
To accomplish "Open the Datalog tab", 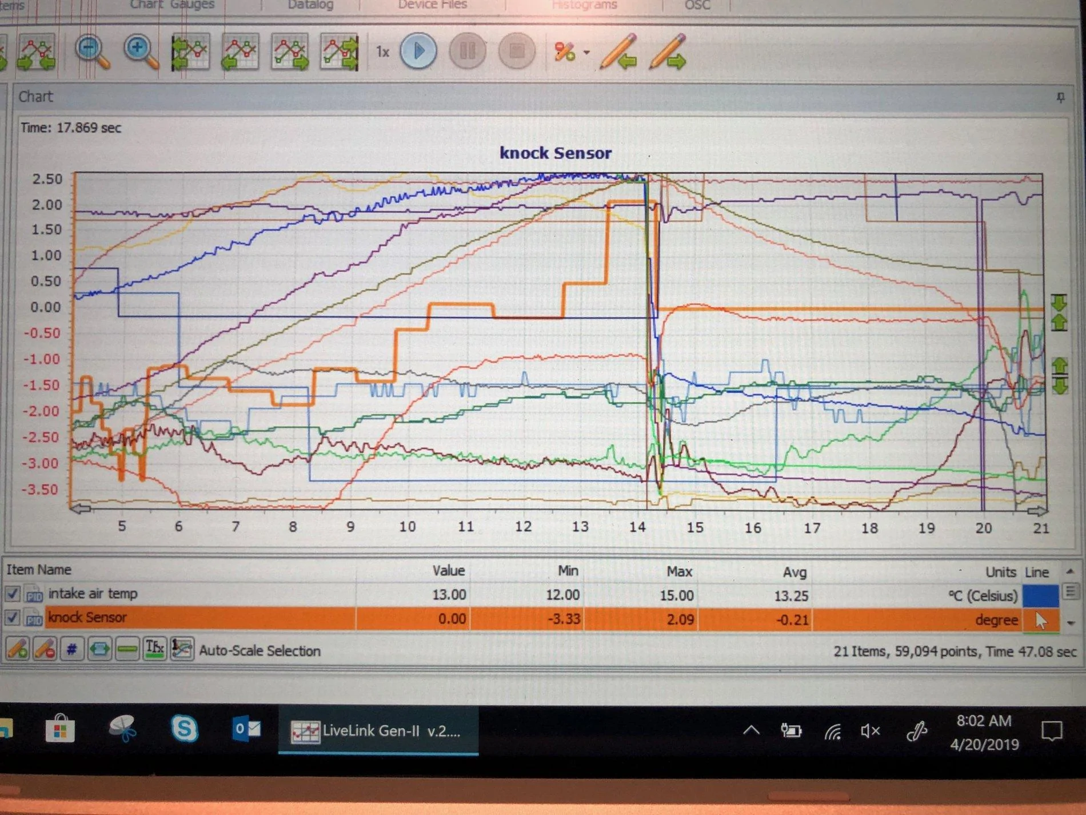I will click(x=310, y=5).
